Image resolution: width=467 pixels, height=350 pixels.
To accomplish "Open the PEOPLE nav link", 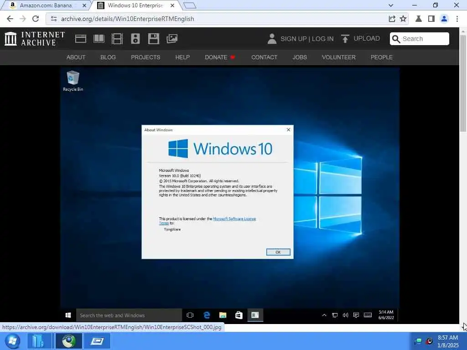I will [382, 57].
